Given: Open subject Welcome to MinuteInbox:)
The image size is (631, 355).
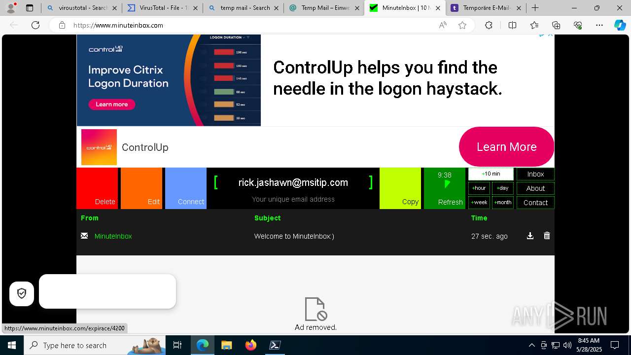Looking at the screenshot, I should (294, 236).
